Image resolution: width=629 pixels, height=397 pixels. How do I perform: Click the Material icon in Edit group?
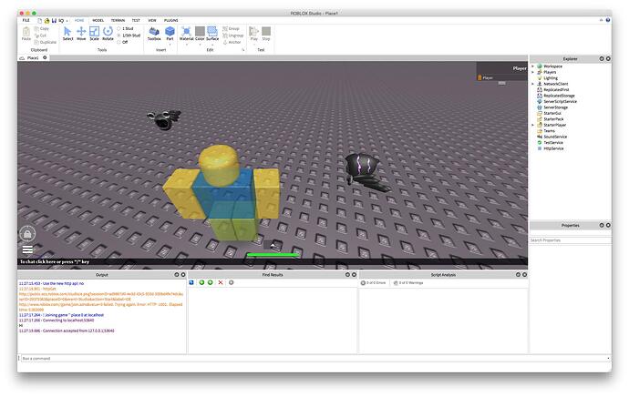tap(186, 34)
